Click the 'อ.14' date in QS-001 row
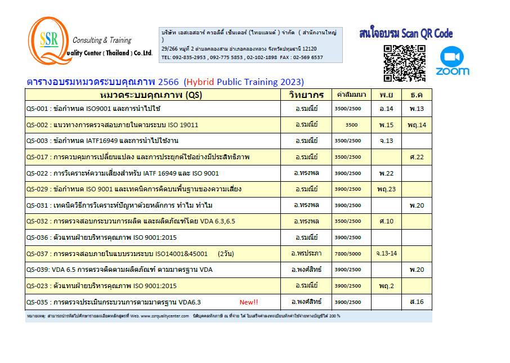 pyautogui.click(x=386, y=109)
